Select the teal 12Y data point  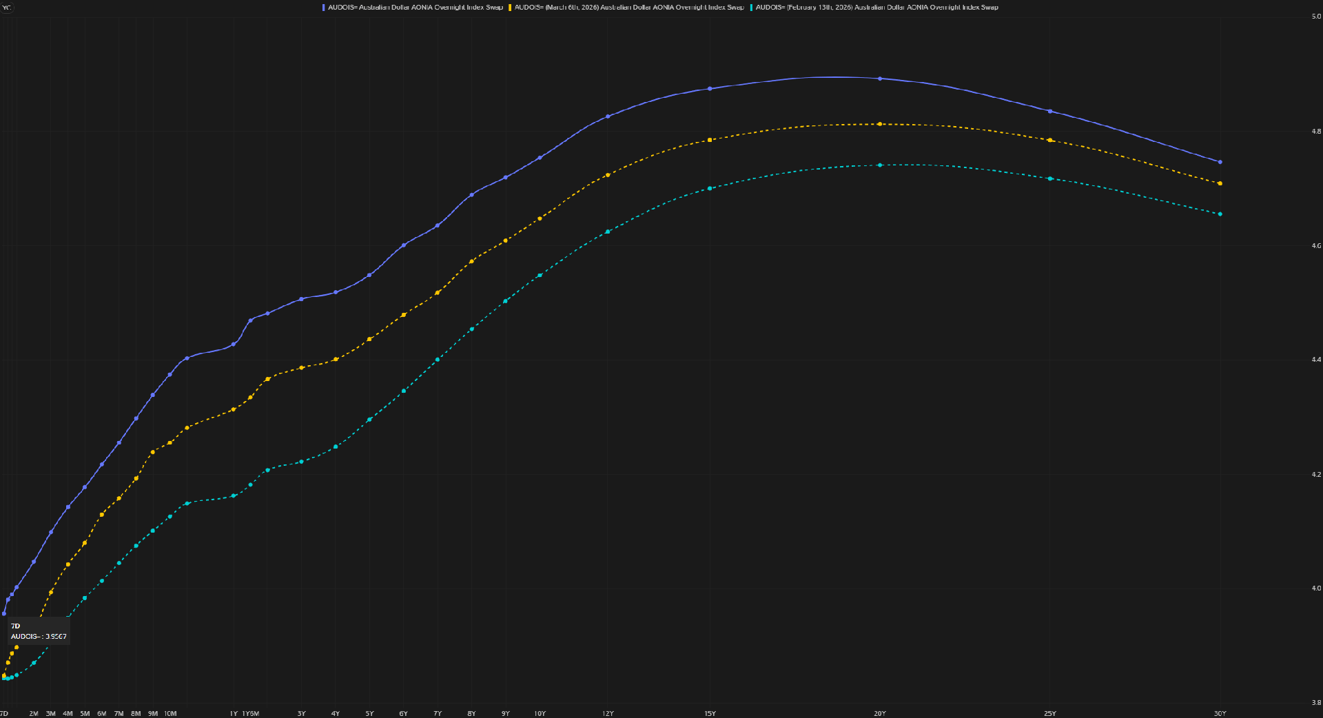[608, 232]
